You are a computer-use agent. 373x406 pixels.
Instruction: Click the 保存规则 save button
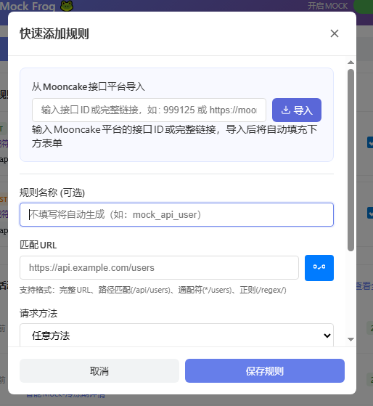tap(265, 371)
